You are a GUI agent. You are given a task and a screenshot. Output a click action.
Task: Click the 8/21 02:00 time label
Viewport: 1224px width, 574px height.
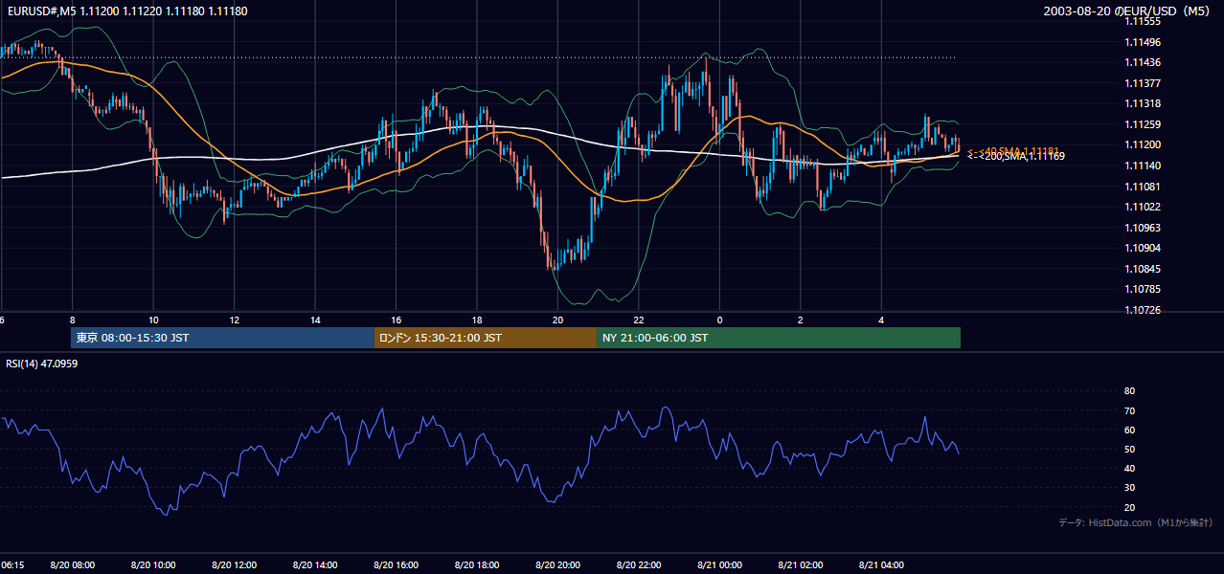coord(801,565)
